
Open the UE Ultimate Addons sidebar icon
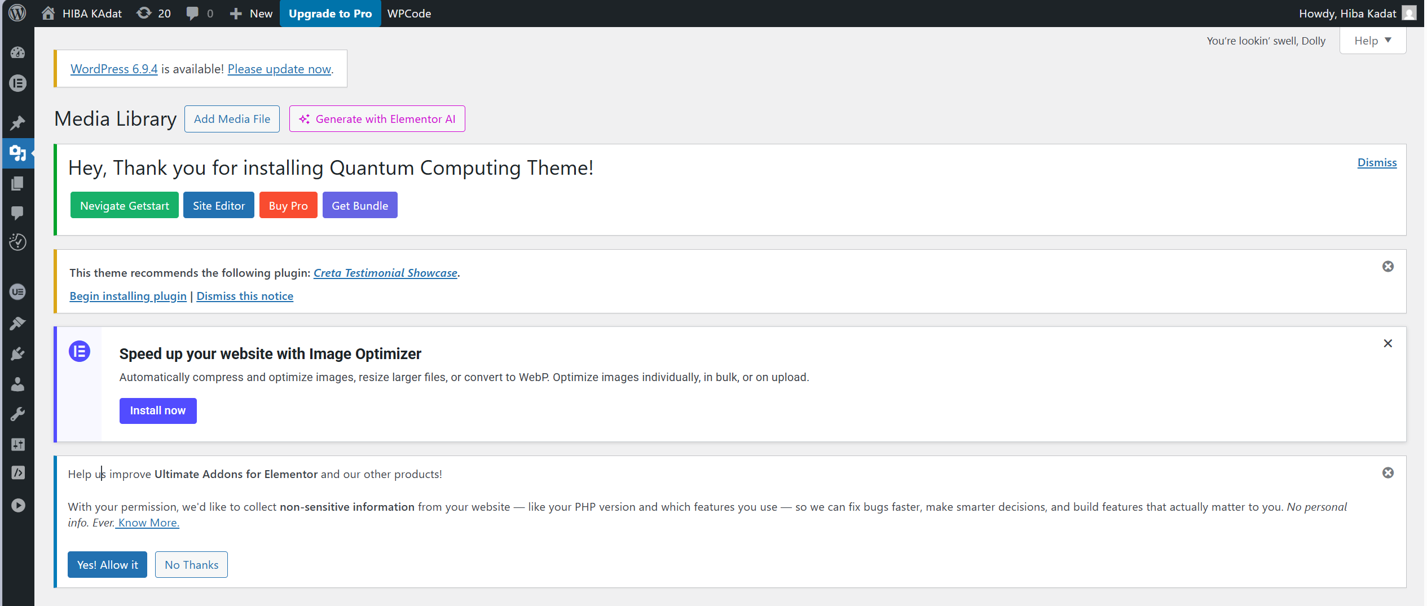tap(17, 291)
